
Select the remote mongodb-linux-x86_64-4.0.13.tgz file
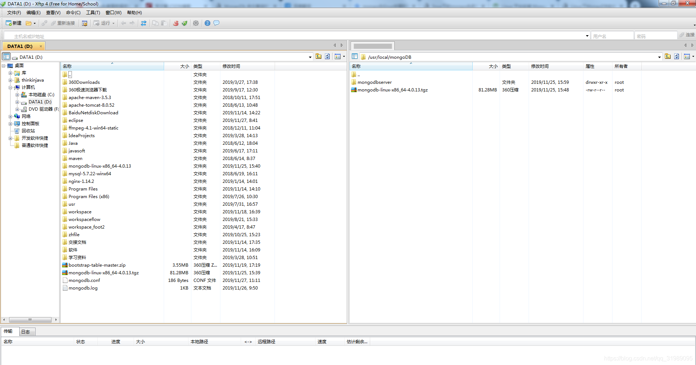392,90
